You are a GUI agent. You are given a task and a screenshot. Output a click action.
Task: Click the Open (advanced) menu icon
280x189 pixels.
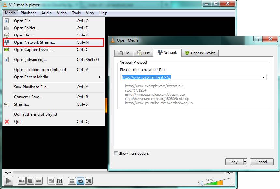point(7,60)
